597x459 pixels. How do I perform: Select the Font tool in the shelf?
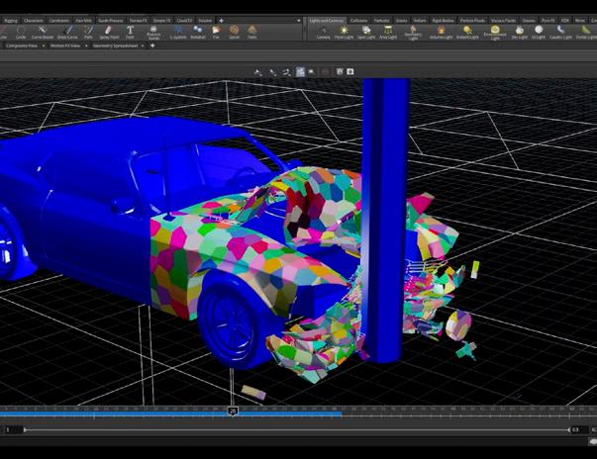tap(130, 32)
